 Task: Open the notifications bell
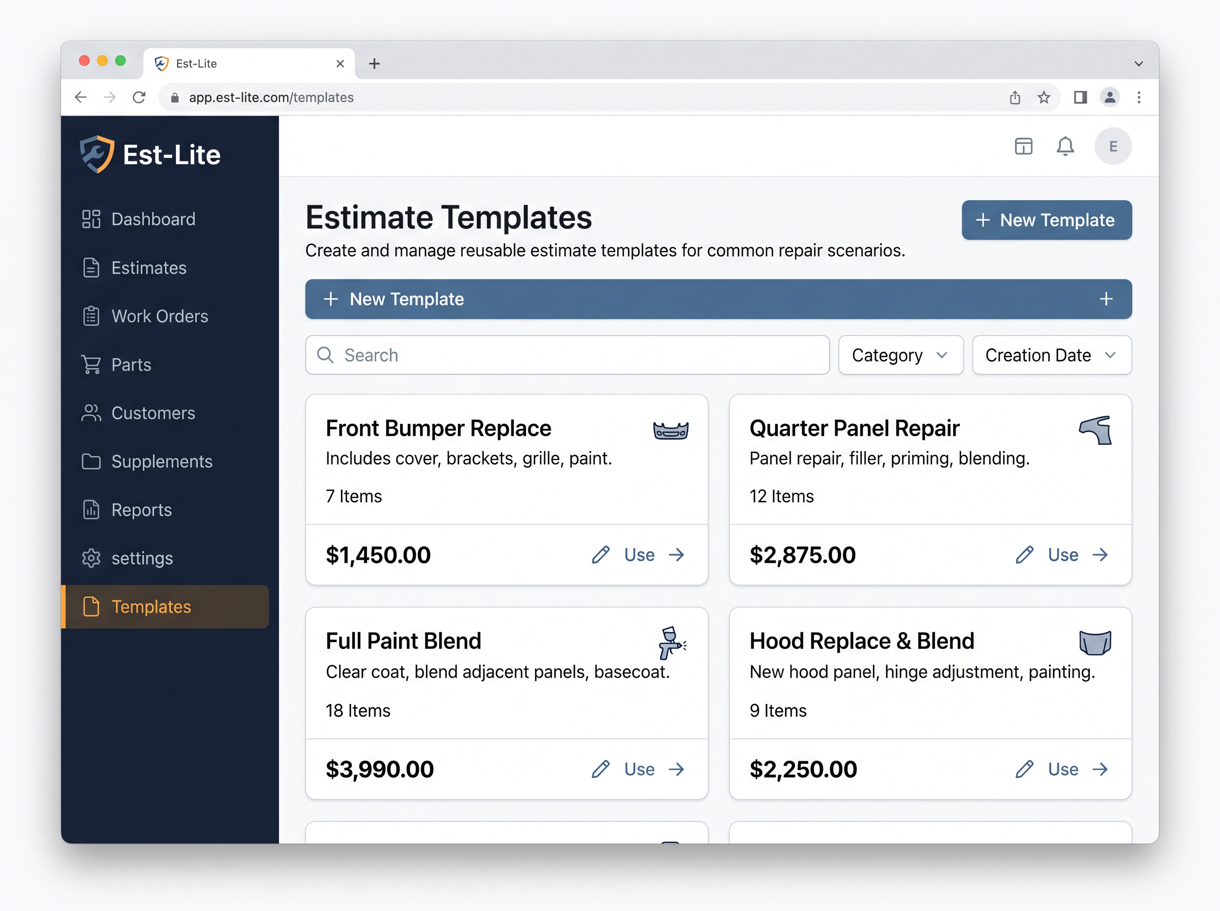1065,146
